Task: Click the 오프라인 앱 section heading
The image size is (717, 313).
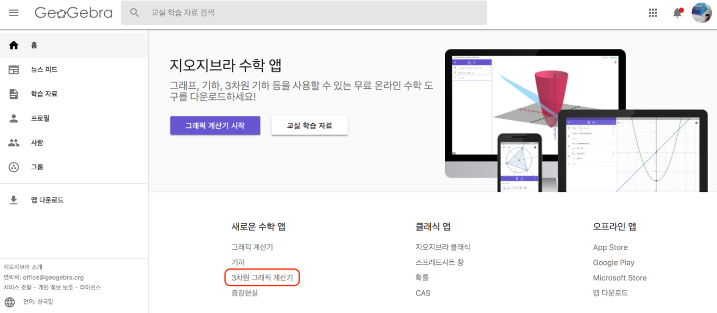Action: (x=615, y=227)
